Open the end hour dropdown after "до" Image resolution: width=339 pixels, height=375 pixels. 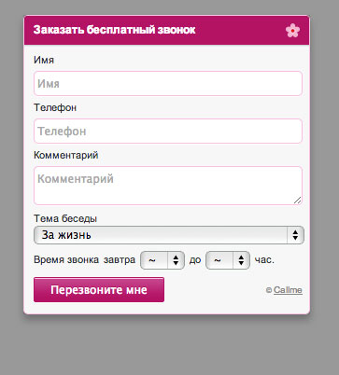tap(228, 260)
